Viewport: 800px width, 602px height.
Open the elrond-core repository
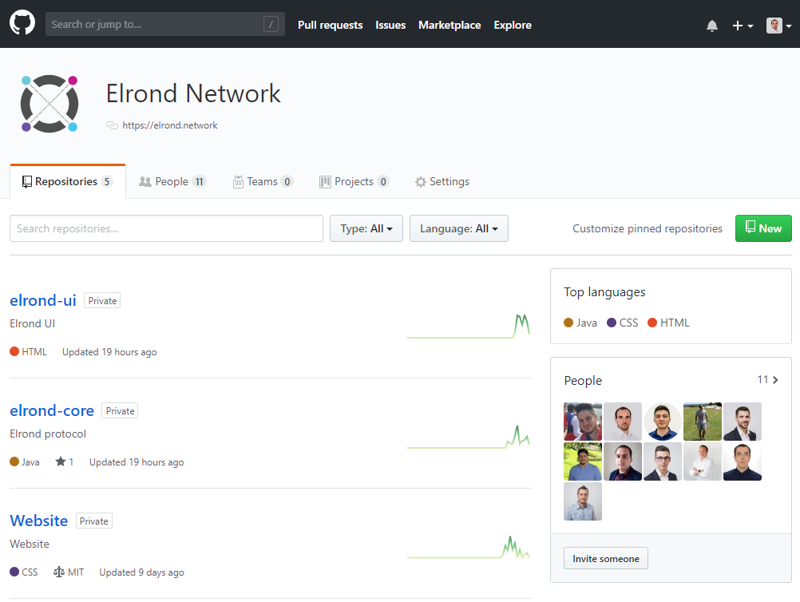pyautogui.click(x=52, y=410)
